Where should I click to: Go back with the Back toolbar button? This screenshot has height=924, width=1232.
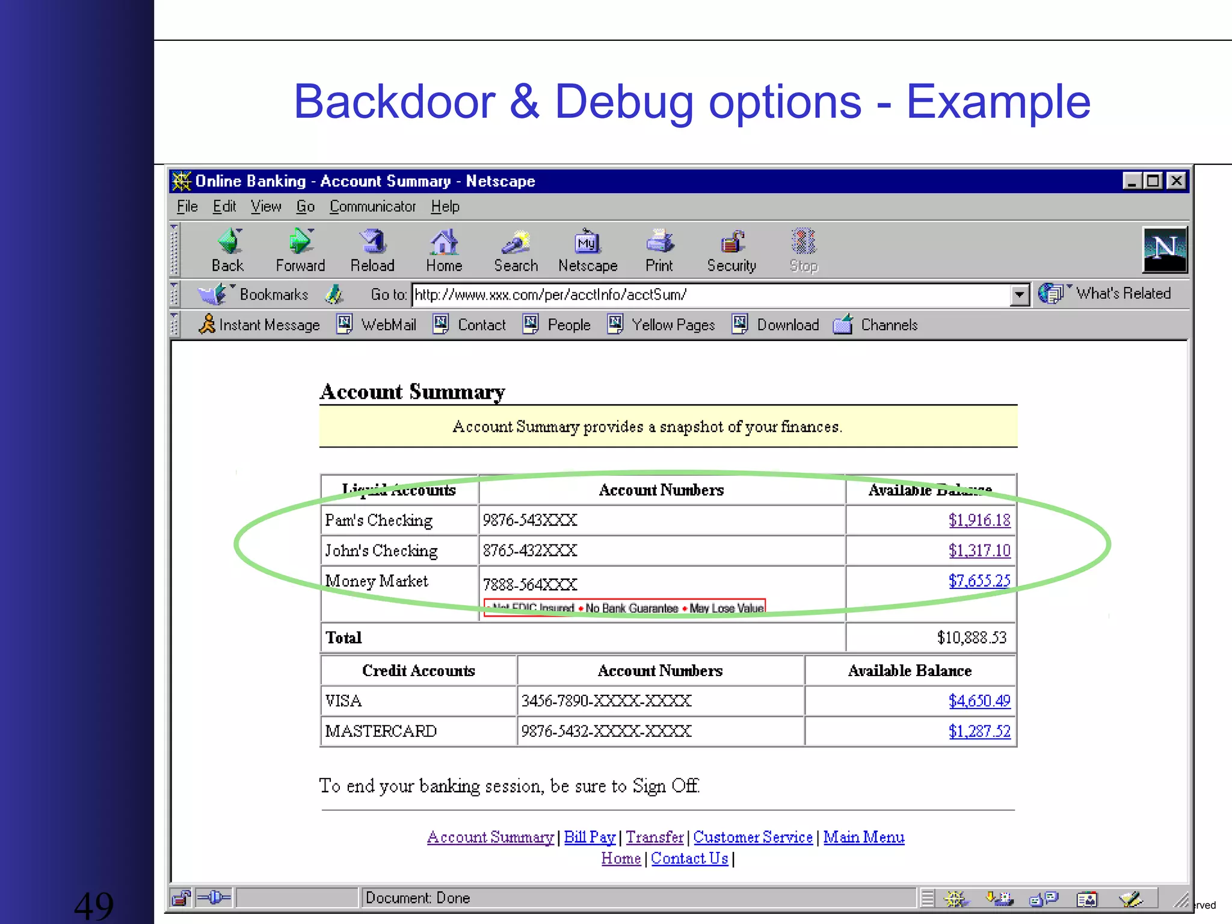click(x=228, y=250)
